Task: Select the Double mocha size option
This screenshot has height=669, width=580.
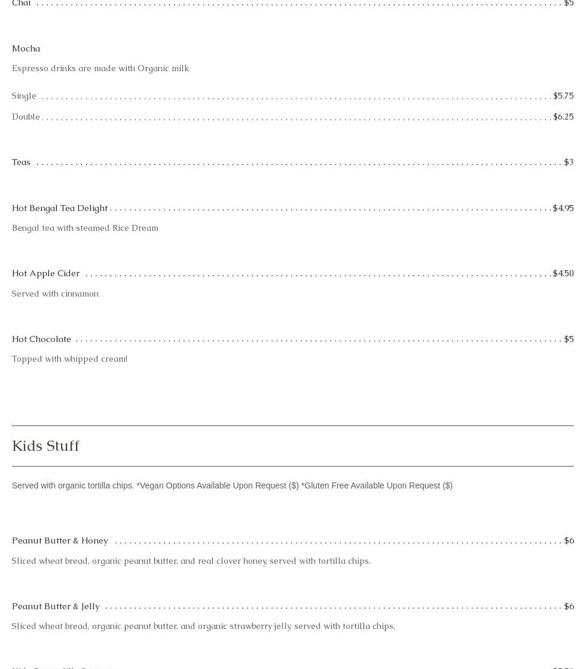Action: coord(26,117)
